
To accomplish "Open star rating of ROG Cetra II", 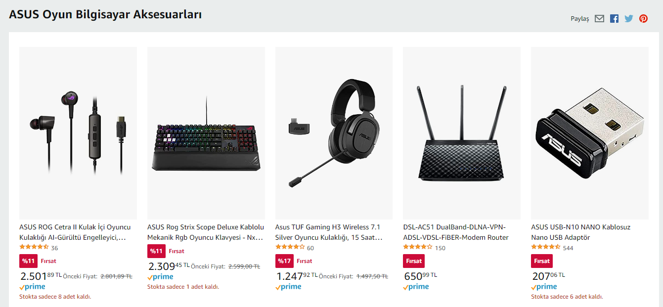I will click(34, 247).
